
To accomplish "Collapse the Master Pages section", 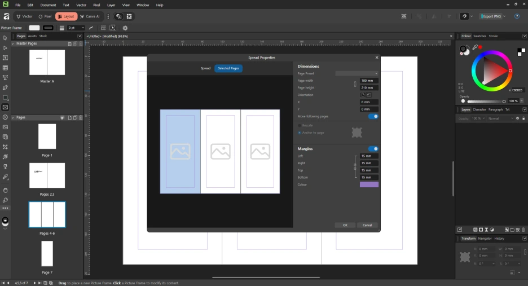I will pyautogui.click(x=13, y=43).
